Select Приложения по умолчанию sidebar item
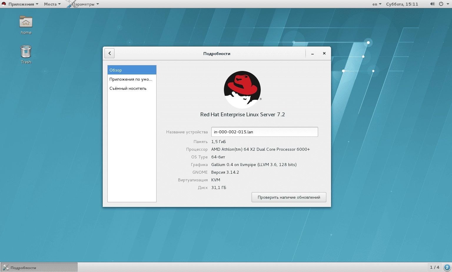Screen dimensions: 452x272 (x=132, y=79)
